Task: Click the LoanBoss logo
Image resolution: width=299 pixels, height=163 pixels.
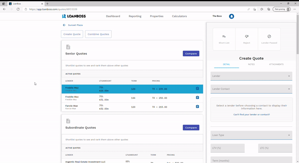Action: click(x=74, y=16)
